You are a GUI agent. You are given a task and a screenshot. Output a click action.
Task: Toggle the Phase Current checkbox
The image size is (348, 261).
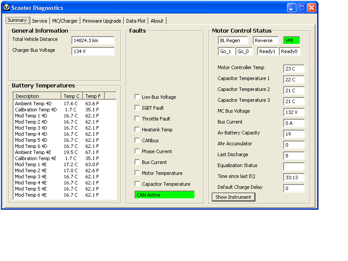click(137, 151)
